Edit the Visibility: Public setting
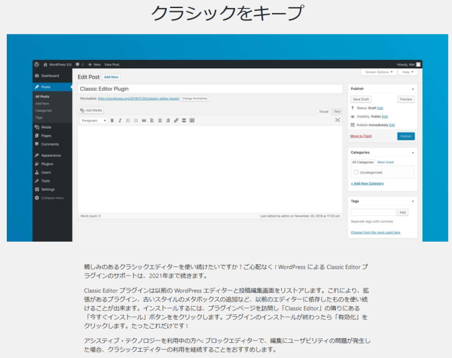The width and height of the screenshot is (452, 358). click(x=385, y=117)
